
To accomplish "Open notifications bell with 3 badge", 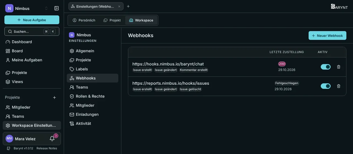I will click(x=52, y=139).
